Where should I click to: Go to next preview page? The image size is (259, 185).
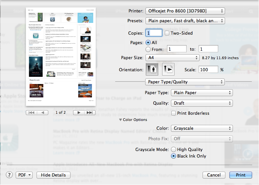coord(79,113)
